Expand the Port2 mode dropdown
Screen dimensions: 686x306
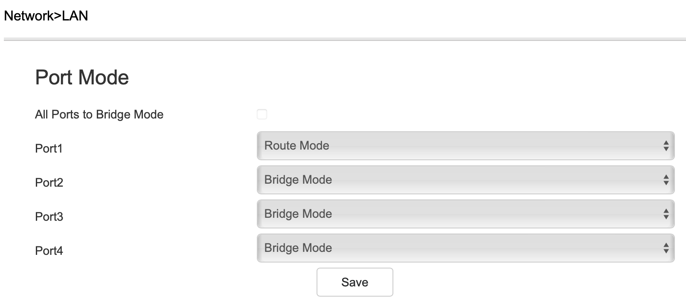pos(465,180)
